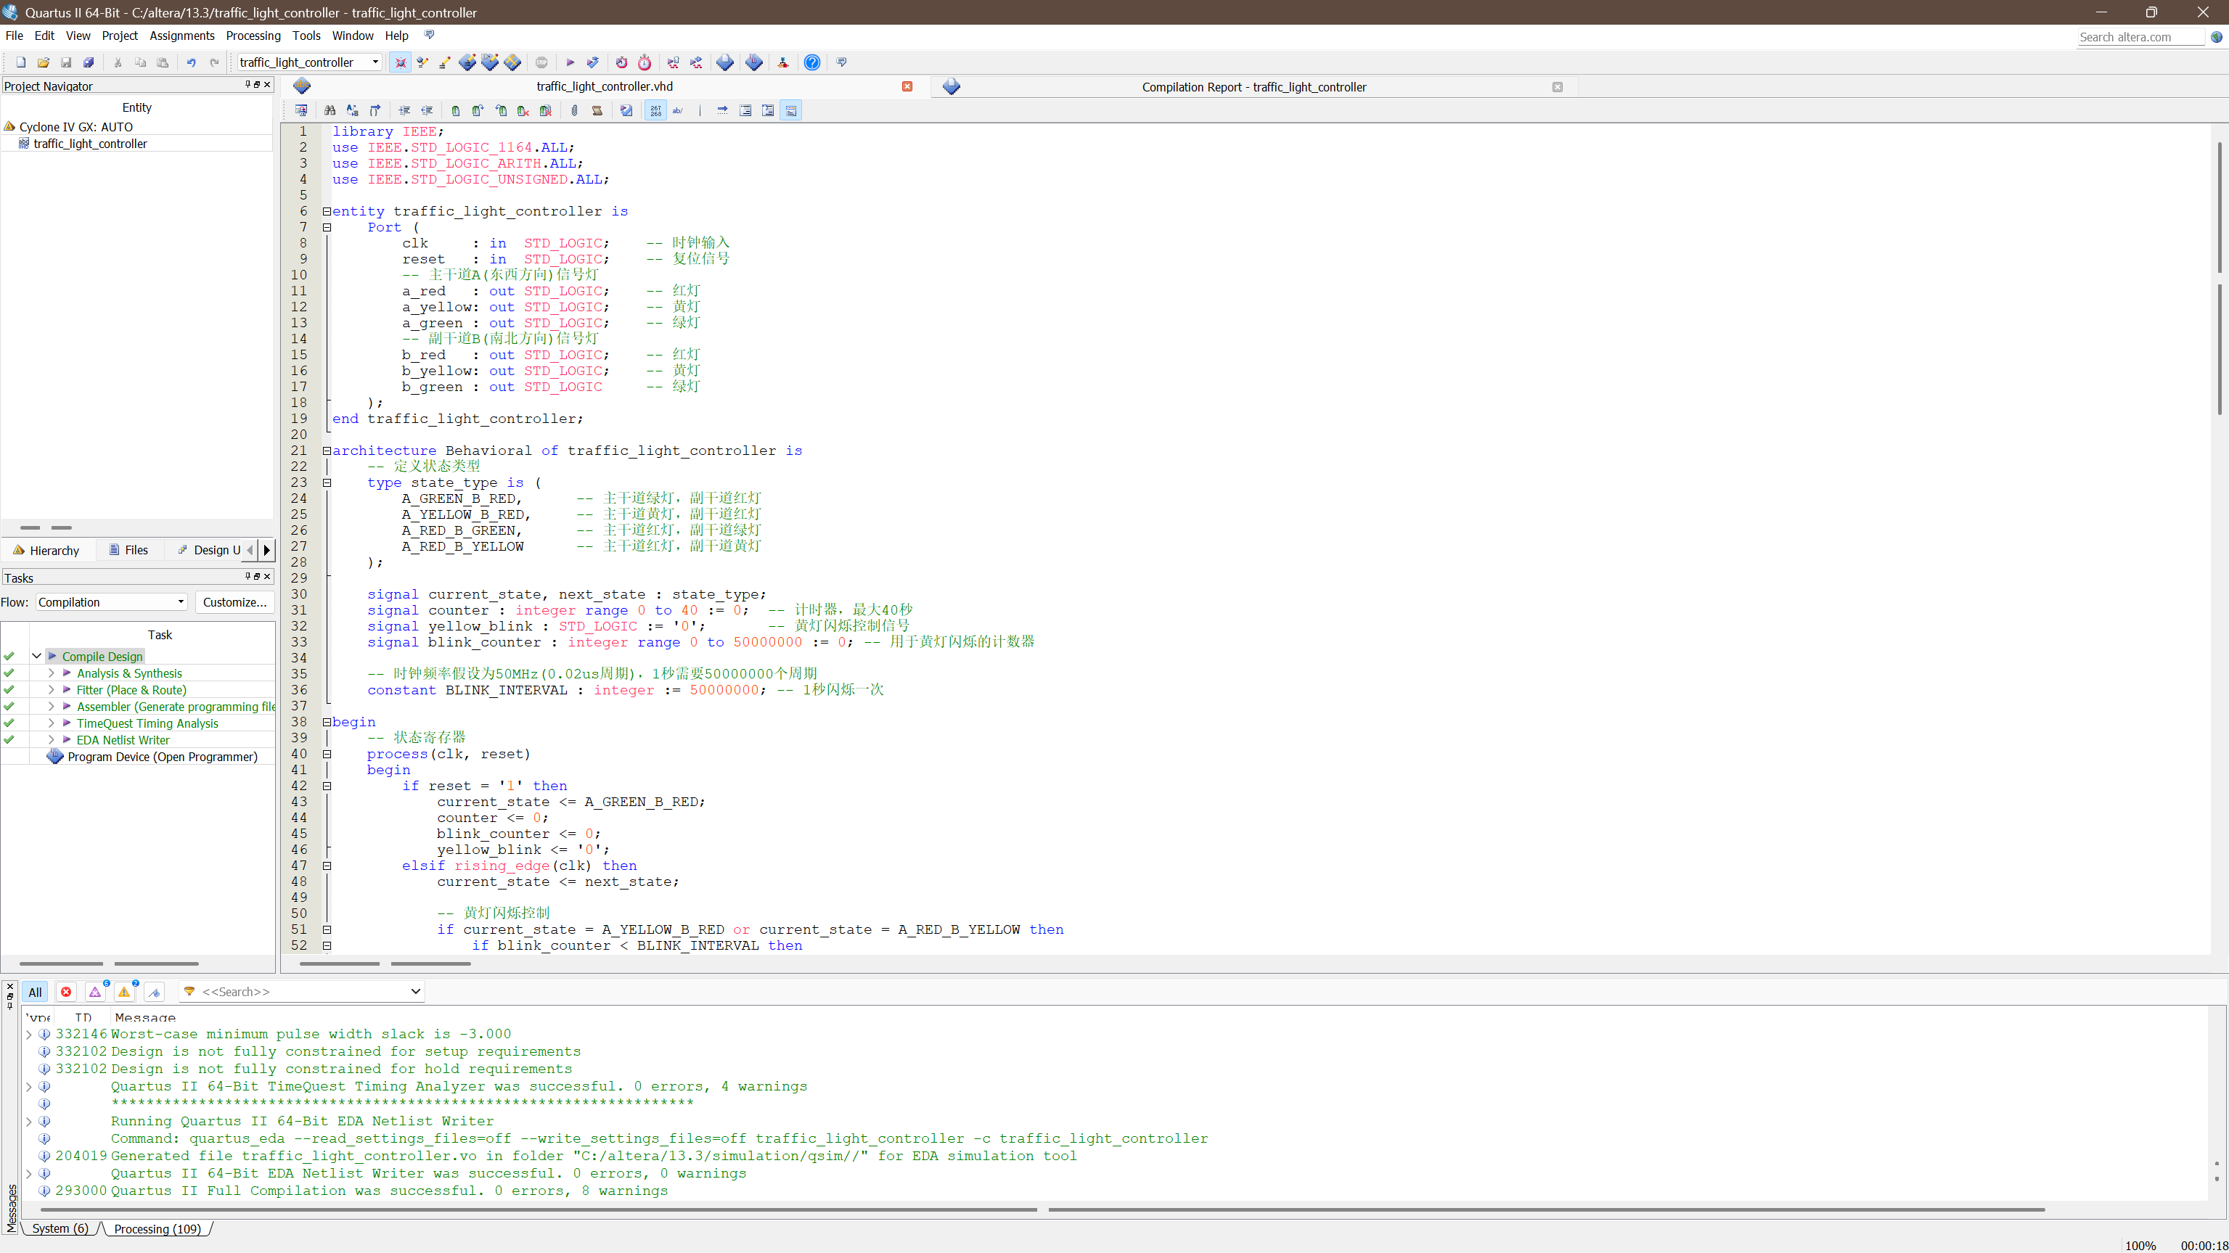Click the Stop Processing icon

coord(541,62)
